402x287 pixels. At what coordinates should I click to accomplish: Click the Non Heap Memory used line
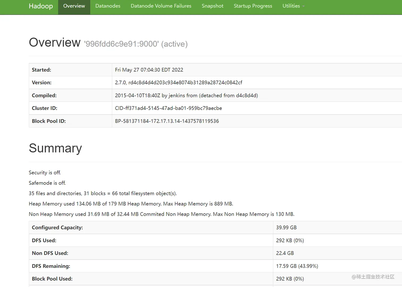tap(161, 214)
